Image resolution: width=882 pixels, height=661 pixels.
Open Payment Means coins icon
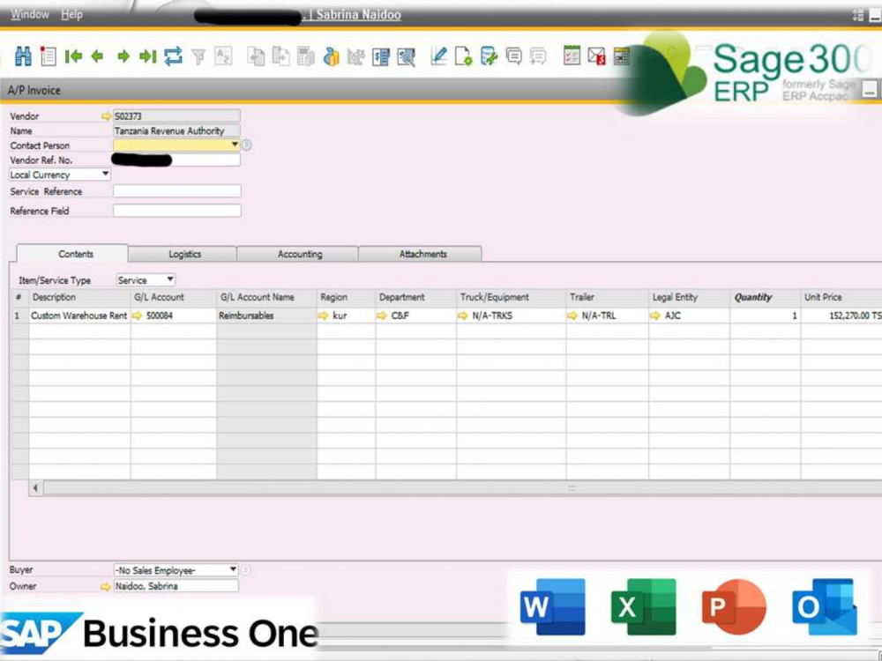pyautogui.click(x=332, y=56)
